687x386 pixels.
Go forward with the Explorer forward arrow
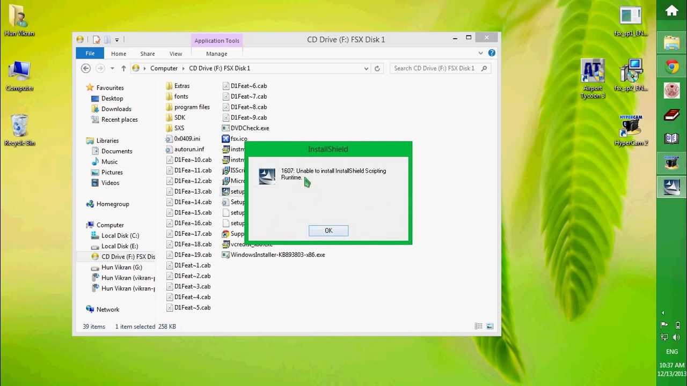pos(100,68)
